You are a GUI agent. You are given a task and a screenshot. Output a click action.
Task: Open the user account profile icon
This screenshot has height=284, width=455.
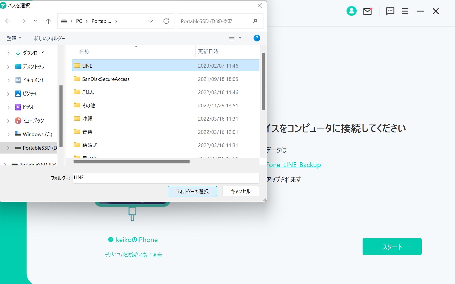coord(351,11)
